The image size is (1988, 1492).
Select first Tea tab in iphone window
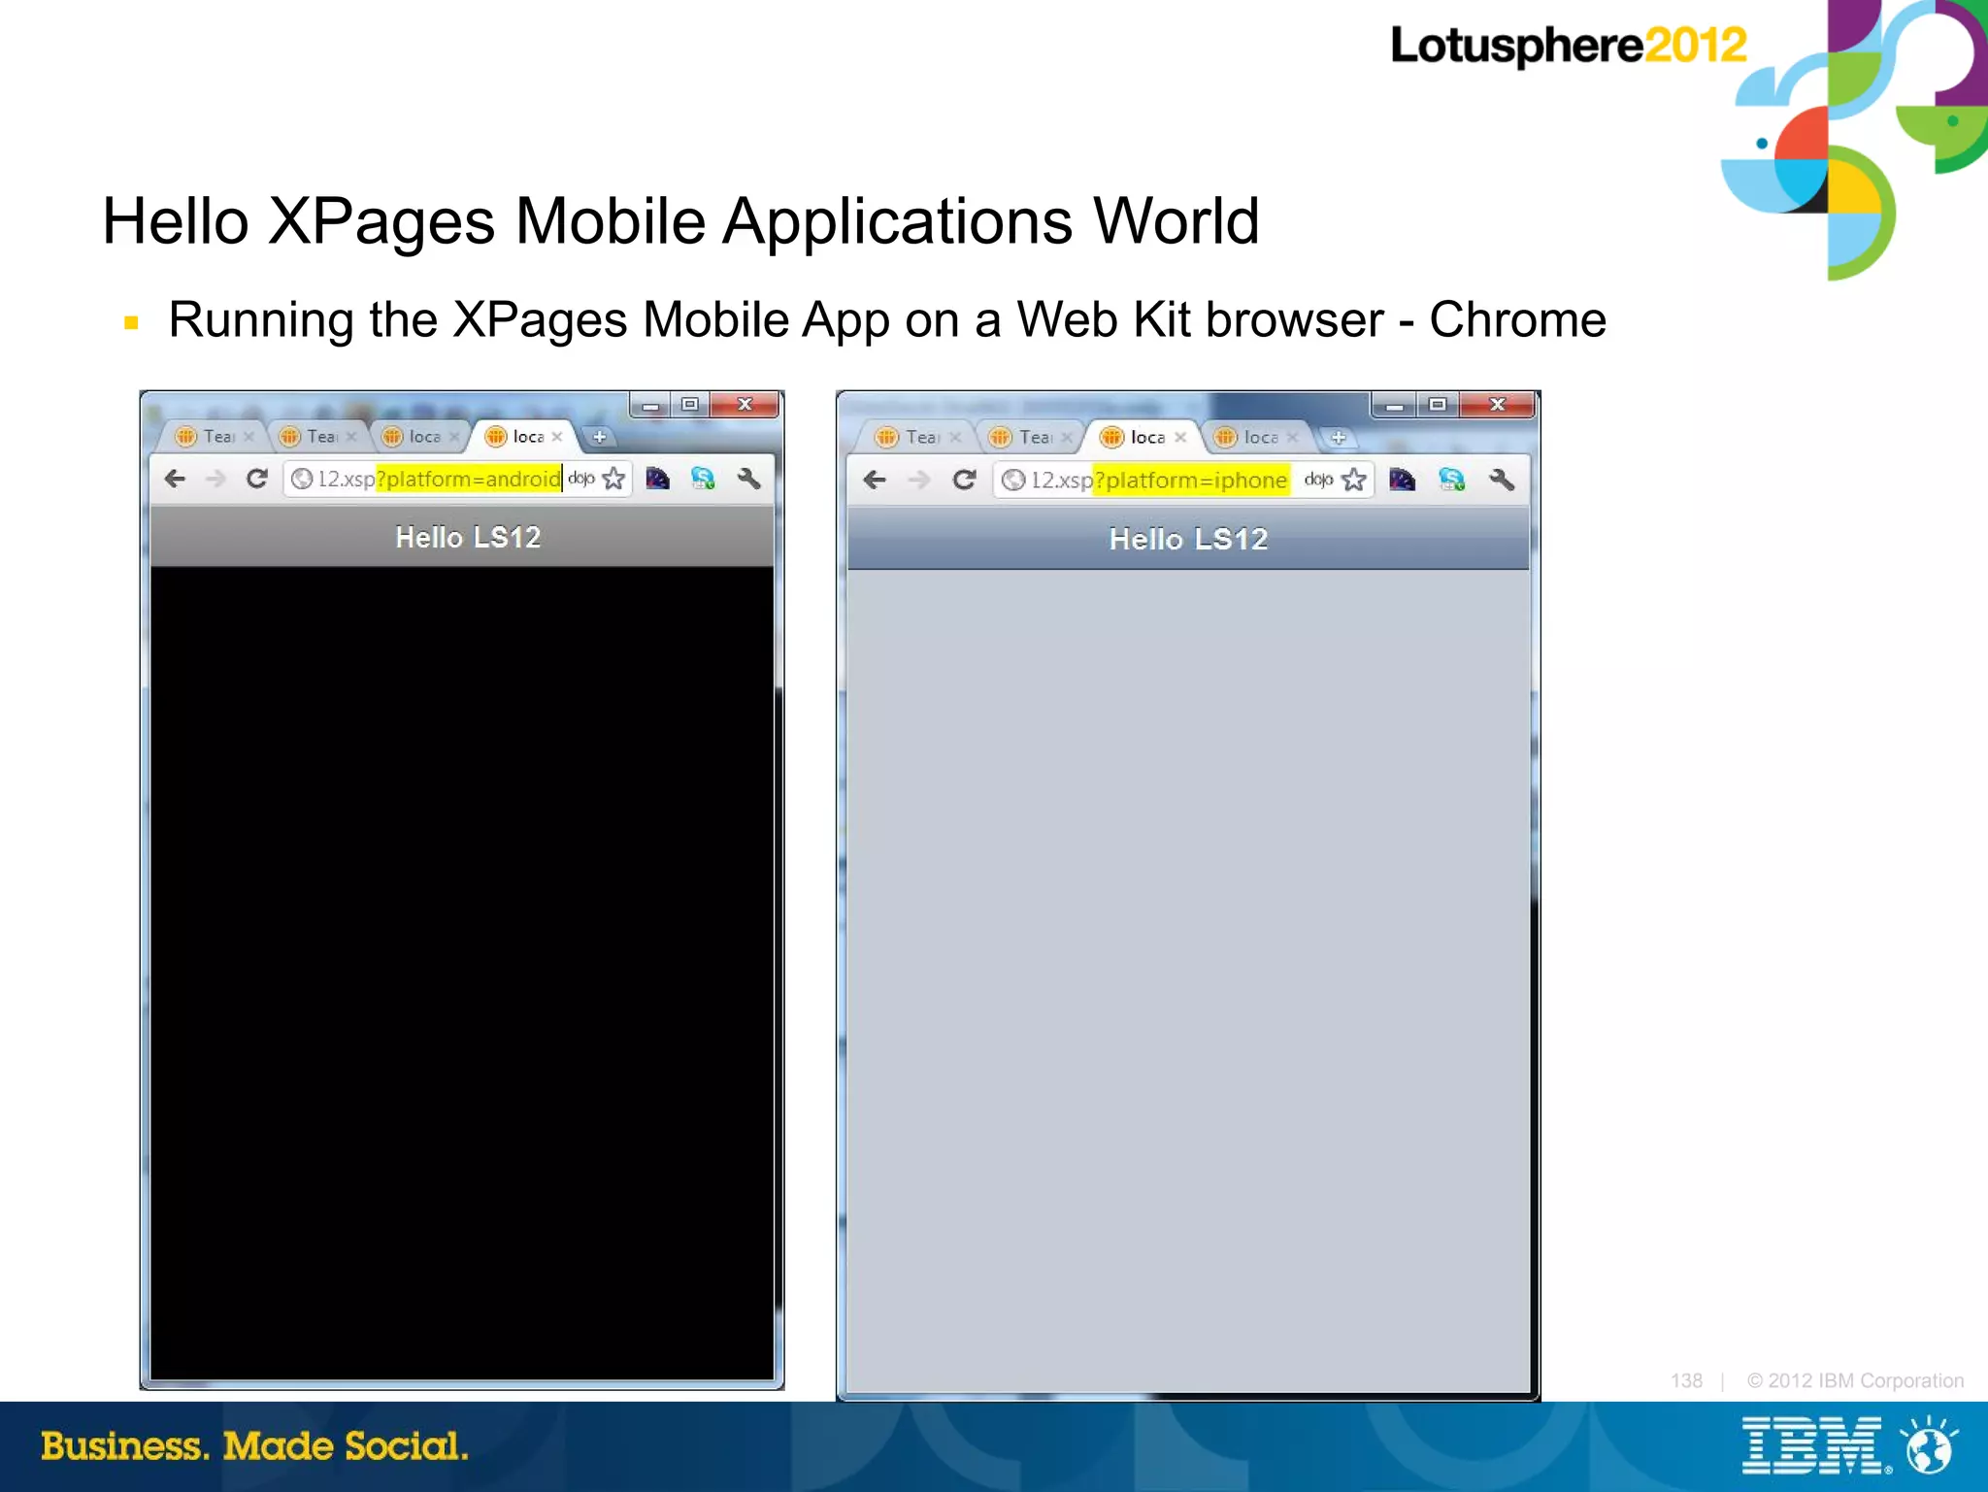(916, 438)
